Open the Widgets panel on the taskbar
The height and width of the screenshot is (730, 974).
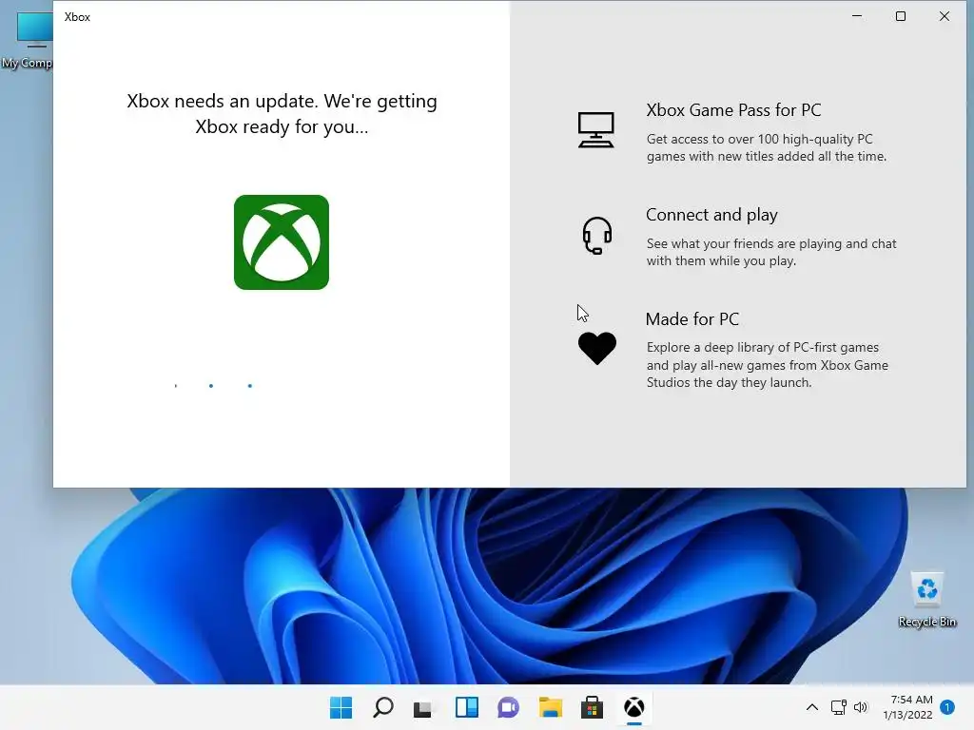tap(466, 707)
